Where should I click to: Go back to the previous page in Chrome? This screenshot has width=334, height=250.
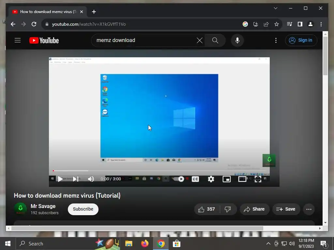[13, 24]
